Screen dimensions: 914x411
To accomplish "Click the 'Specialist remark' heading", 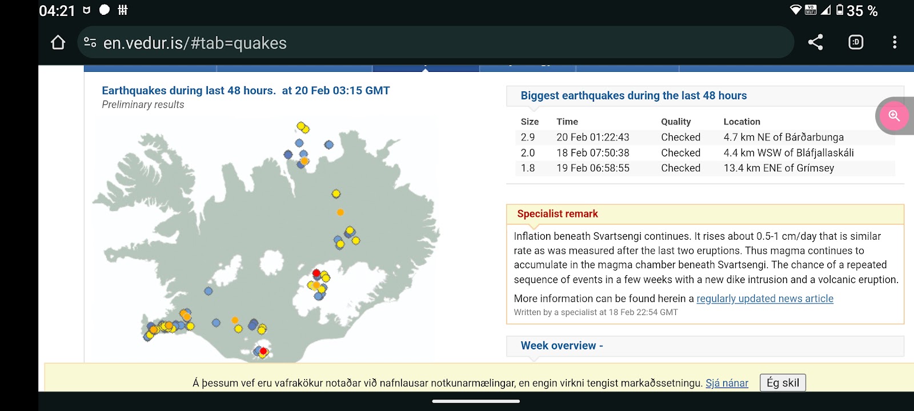I will coord(558,214).
